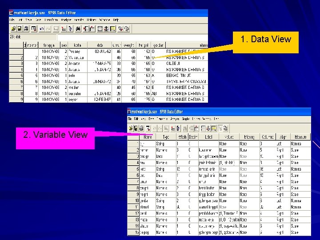The width and height of the screenshot is (320, 240).
Task: Click the 'tempat lahir' label cell
Action: click(208, 169)
